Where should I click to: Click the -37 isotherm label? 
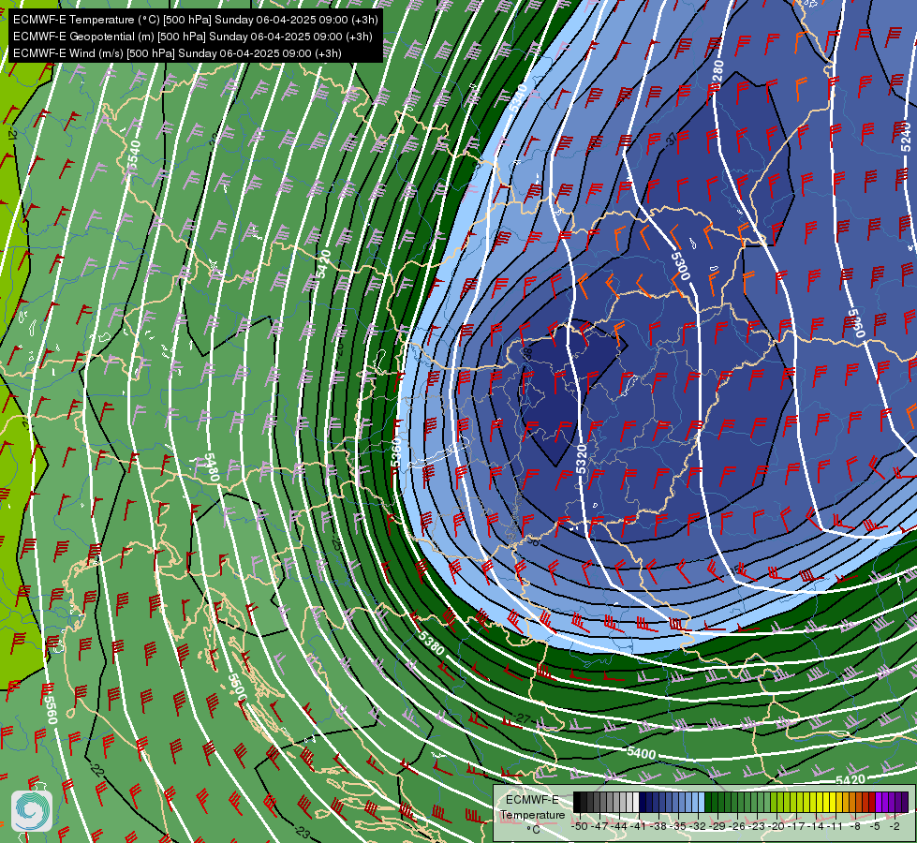pos(671,139)
